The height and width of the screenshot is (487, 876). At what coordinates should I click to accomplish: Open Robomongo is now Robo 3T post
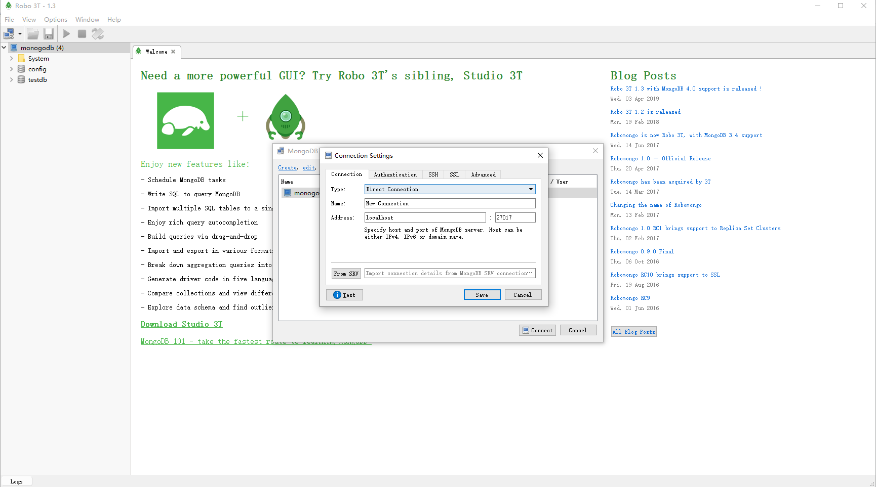tap(686, 135)
